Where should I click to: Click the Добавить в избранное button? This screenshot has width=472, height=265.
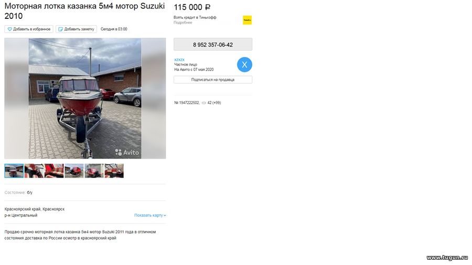(x=29, y=29)
